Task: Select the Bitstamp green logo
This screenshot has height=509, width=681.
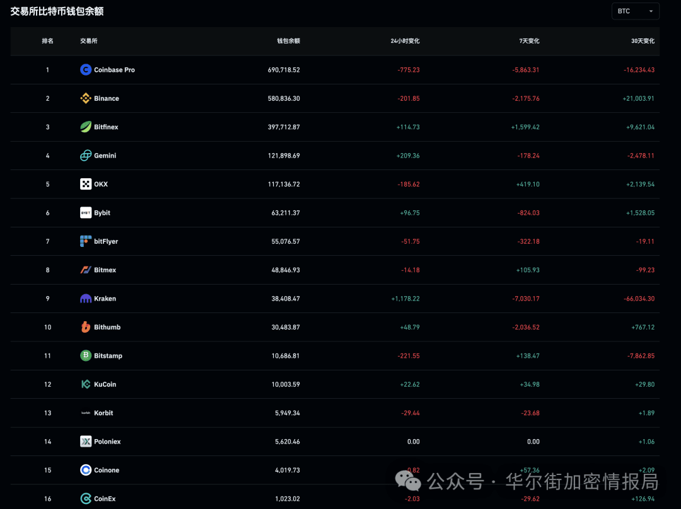Action: pos(86,355)
